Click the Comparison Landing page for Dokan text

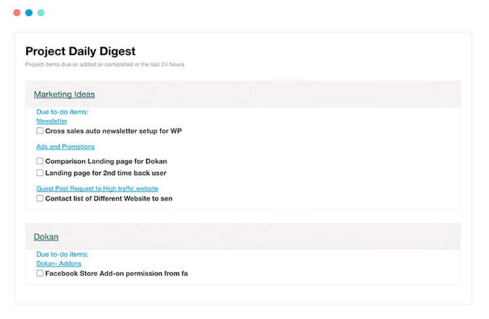pyautogui.click(x=106, y=161)
